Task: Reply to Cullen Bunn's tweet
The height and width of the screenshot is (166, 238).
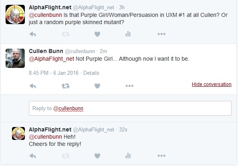Action: pos(33,86)
